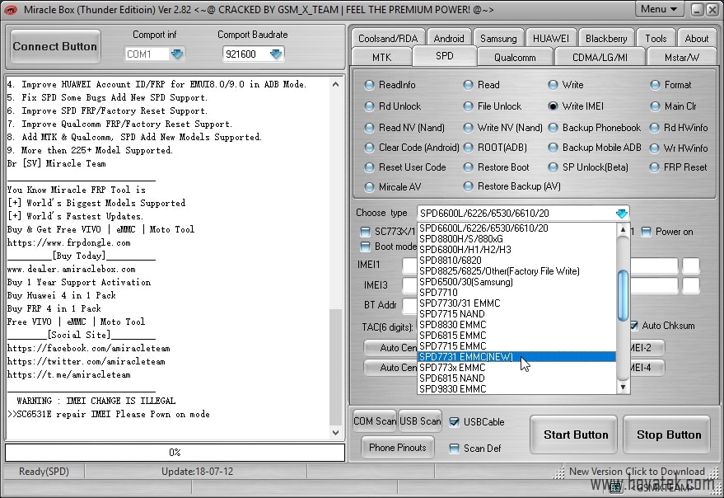Switch to the CDMA/LG/MI tab
This screenshot has width=724, height=498.
[600, 58]
